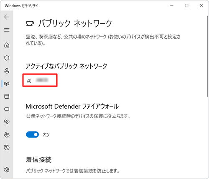Image resolution: width=209 pixels, height=179 pixels.
Task: Minimize the Windows Security window
Action: pos(172,5)
